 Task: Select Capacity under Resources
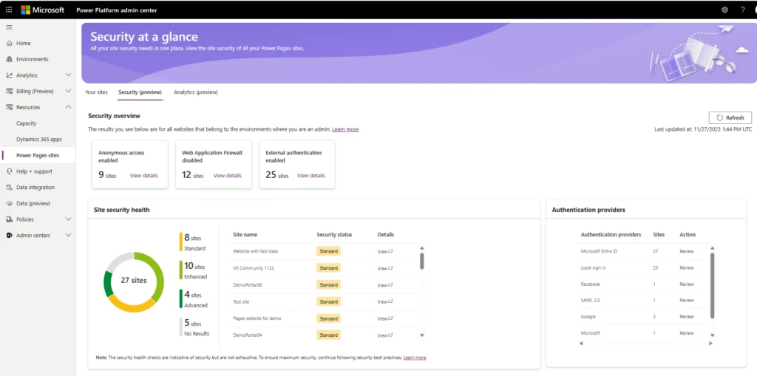27,123
